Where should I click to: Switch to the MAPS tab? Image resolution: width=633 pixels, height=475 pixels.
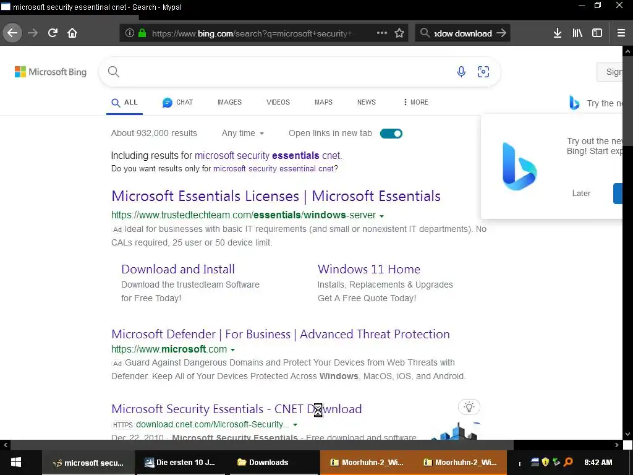[x=323, y=102]
